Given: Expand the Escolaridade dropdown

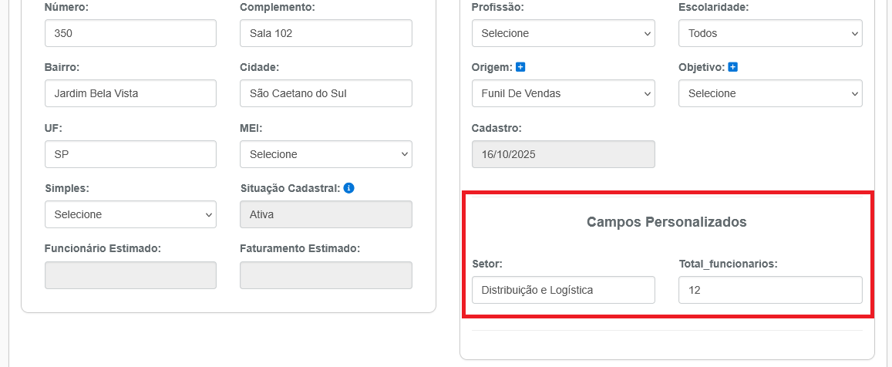Looking at the screenshot, I should tap(770, 33).
